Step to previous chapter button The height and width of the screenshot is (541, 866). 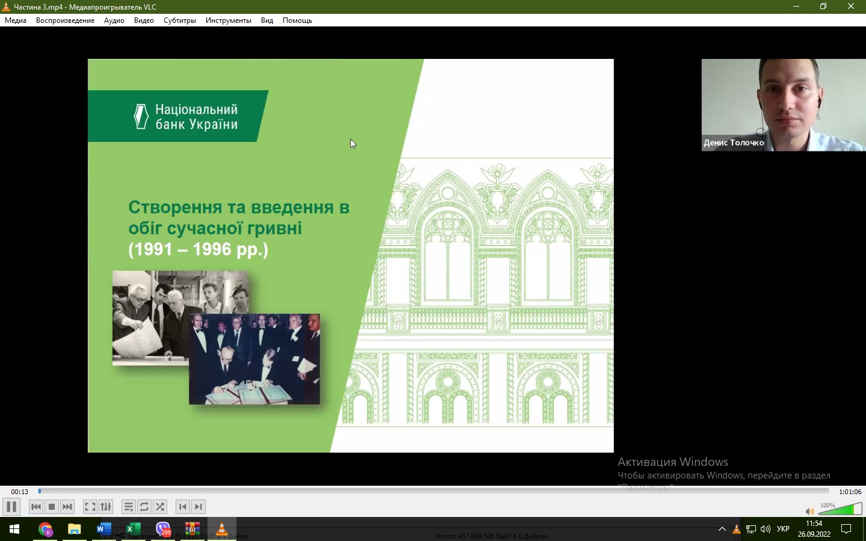183,507
